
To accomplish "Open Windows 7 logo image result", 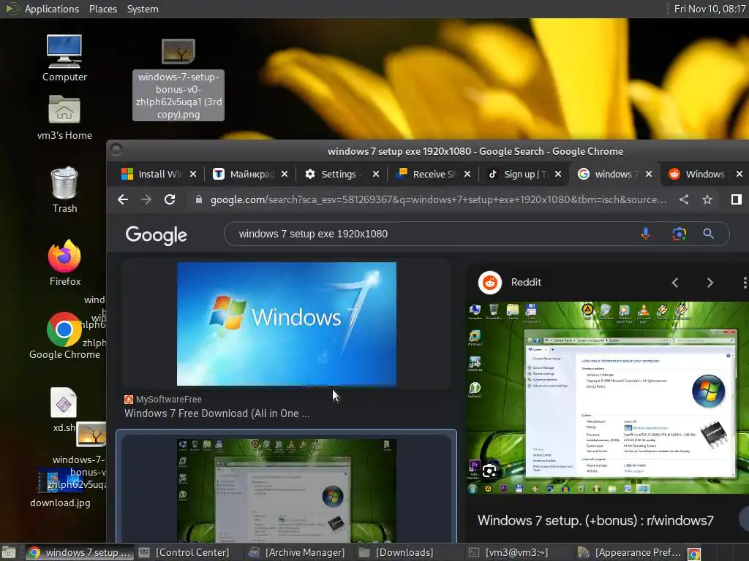I will pyautogui.click(x=287, y=324).
